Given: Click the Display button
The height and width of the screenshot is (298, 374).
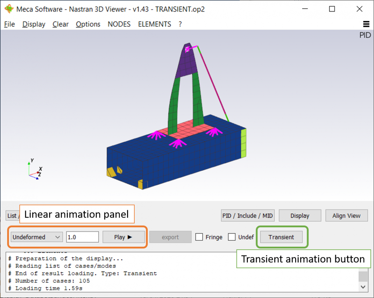Looking at the screenshot, I should click(300, 215).
